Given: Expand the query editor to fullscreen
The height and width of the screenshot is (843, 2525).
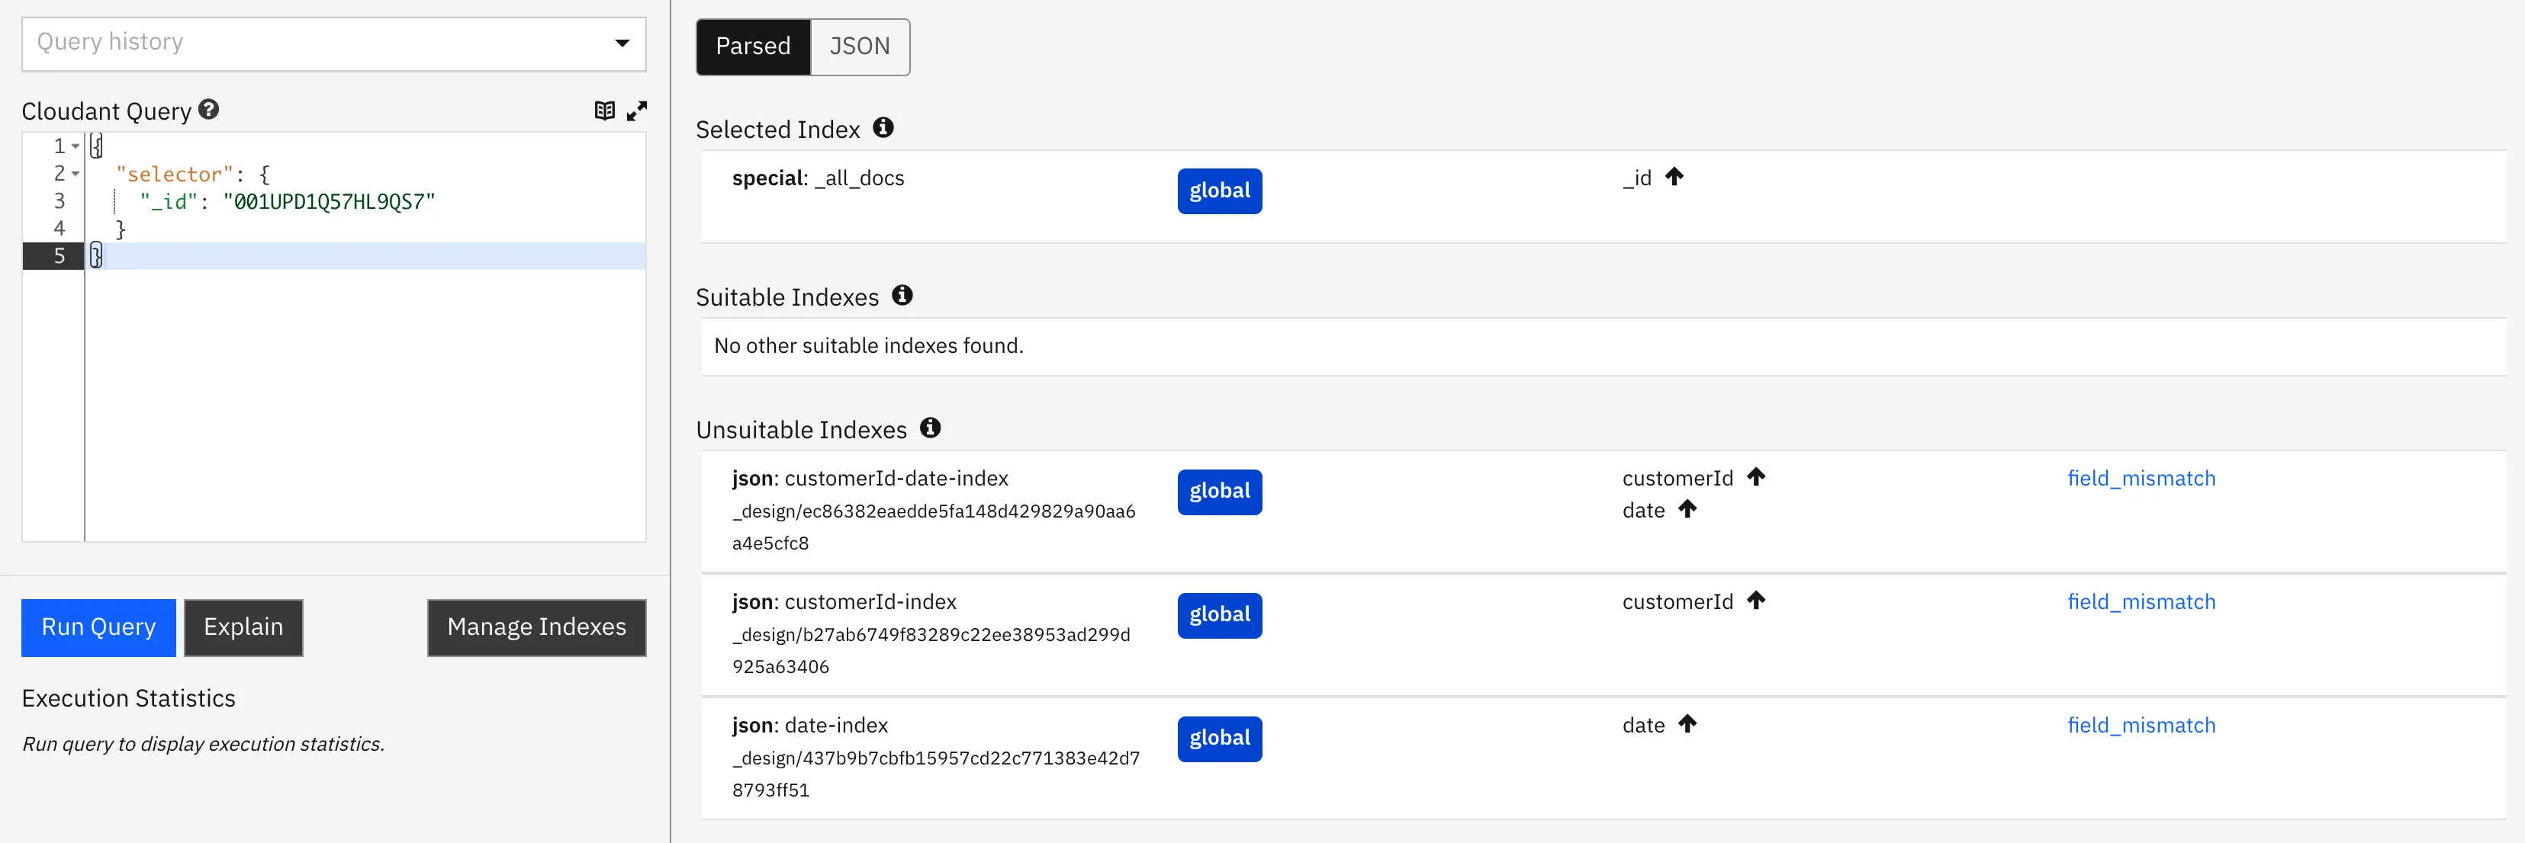Looking at the screenshot, I should pyautogui.click(x=637, y=111).
